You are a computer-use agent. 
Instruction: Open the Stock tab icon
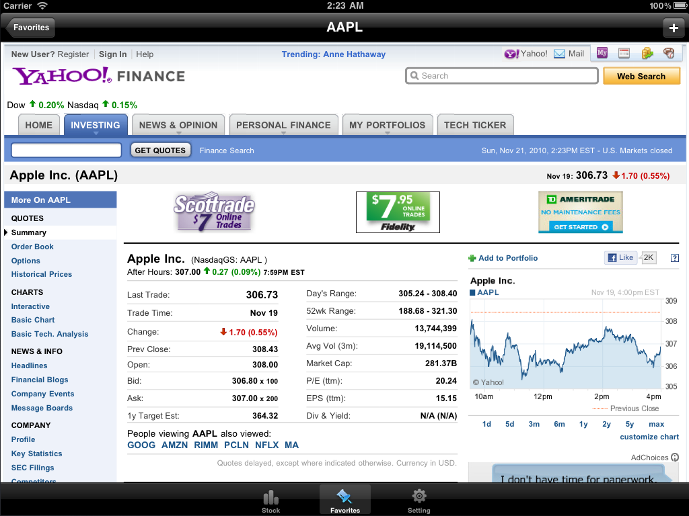coord(270,501)
